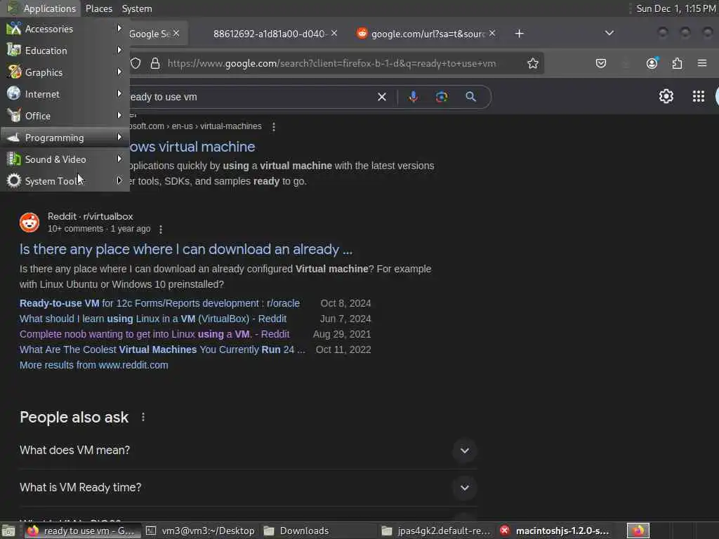
Task: Click the Save to Pocket icon
Action: 601,63
